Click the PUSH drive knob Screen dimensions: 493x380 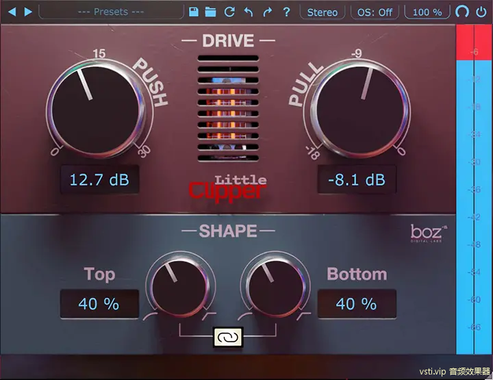pyautogui.click(x=96, y=109)
